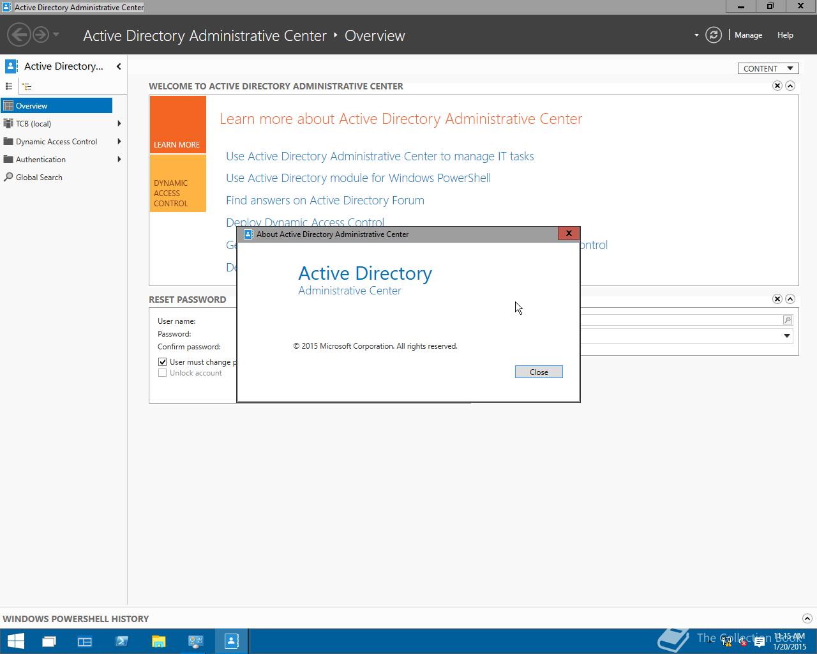Screen dimensions: 817x654
Task: Open the Windows Start button
Action: click(x=15, y=641)
